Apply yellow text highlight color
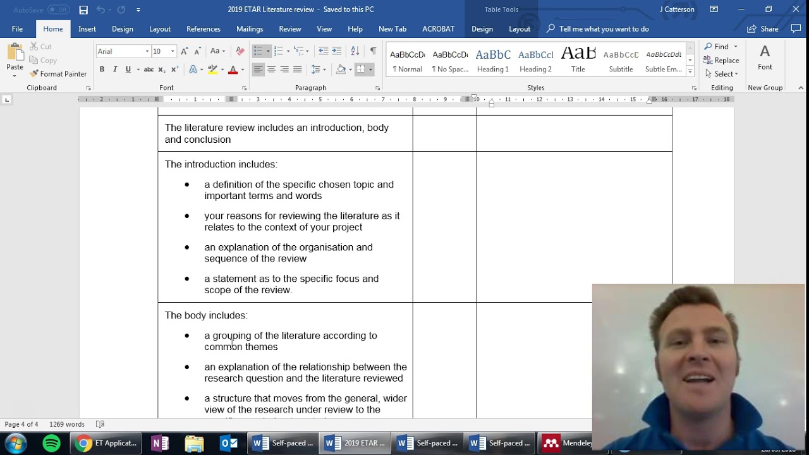Image resolution: width=809 pixels, height=455 pixels. (212, 70)
